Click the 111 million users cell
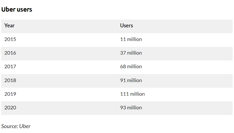The width and height of the screenshot is (234, 133). point(133,94)
